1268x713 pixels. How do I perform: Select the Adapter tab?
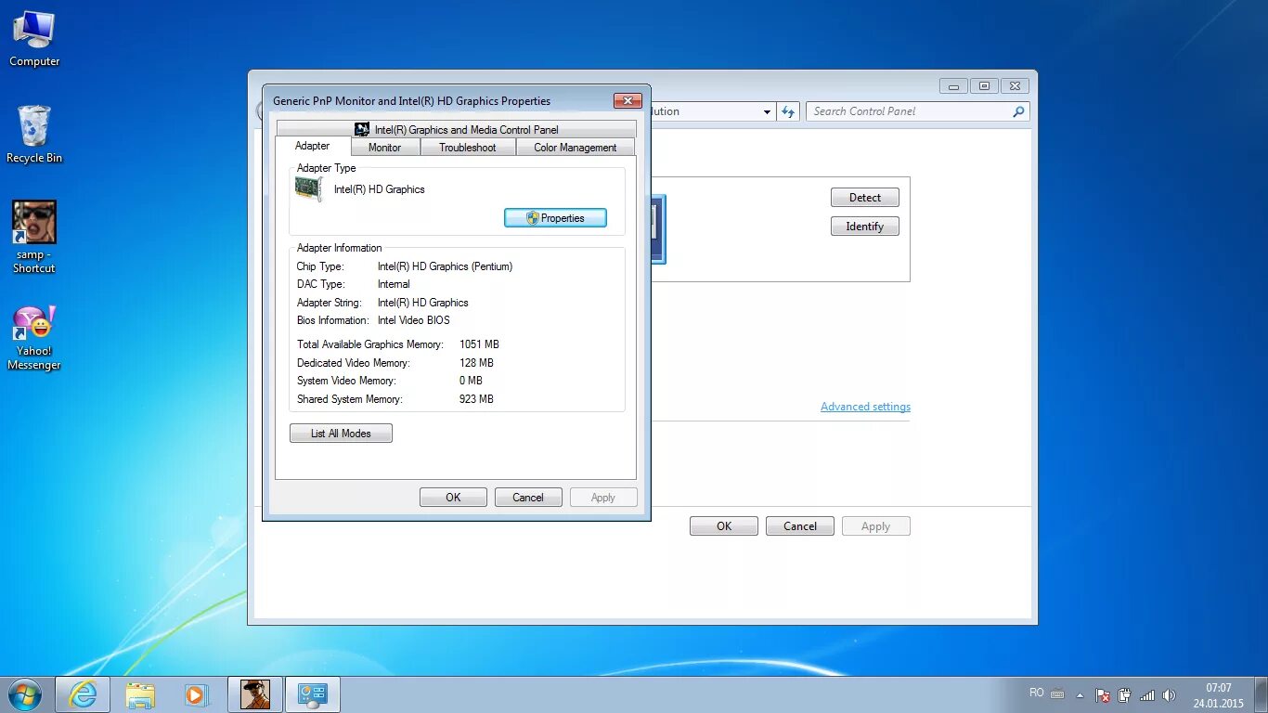click(x=313, y=146)
